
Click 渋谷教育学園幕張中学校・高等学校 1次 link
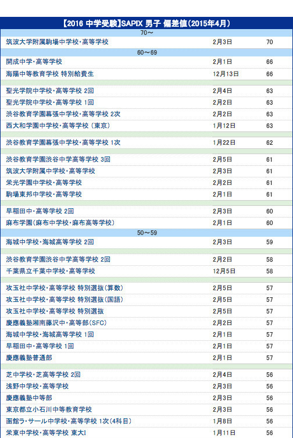[63, 143]
